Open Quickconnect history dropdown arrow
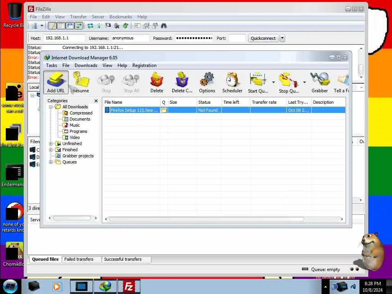Viewport: 392px width, 294px height. click(283, 38)
